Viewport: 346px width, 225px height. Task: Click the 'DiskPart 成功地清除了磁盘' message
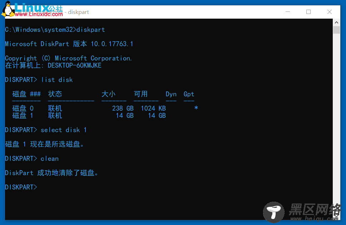[51, 173]
